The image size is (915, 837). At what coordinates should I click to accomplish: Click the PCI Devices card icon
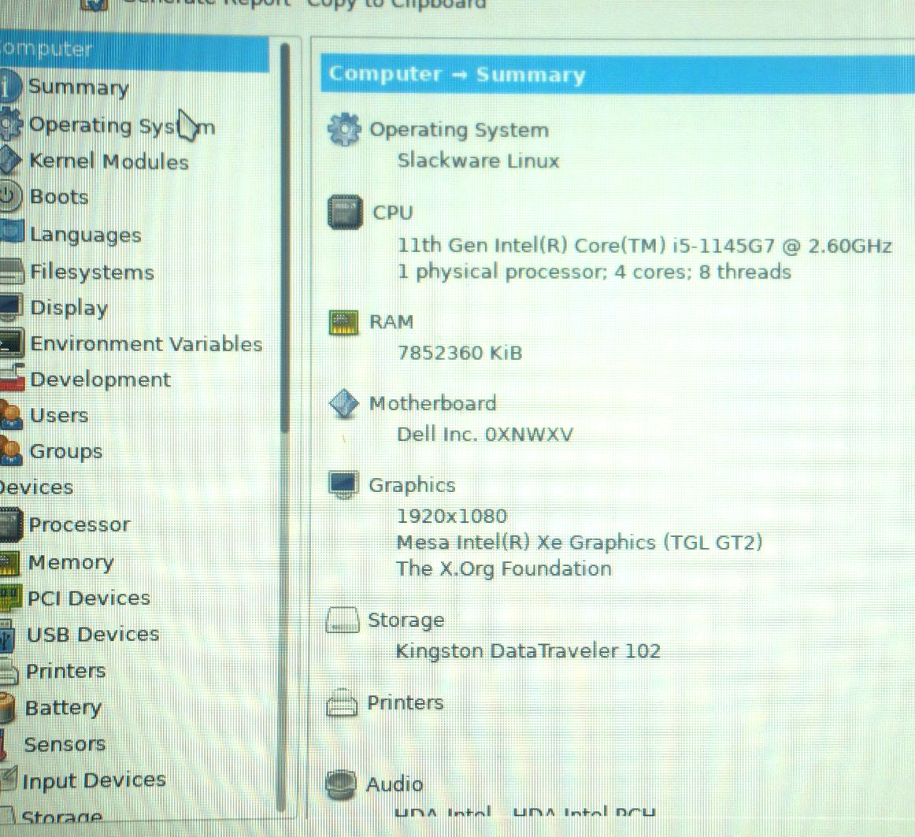point(10,598)
